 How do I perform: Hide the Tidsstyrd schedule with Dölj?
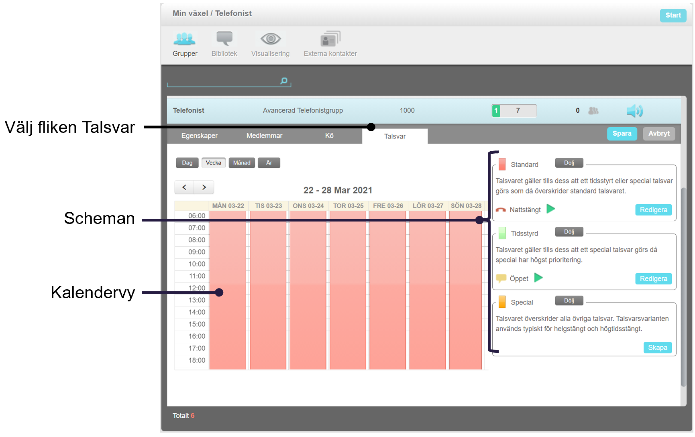point(569,232)
